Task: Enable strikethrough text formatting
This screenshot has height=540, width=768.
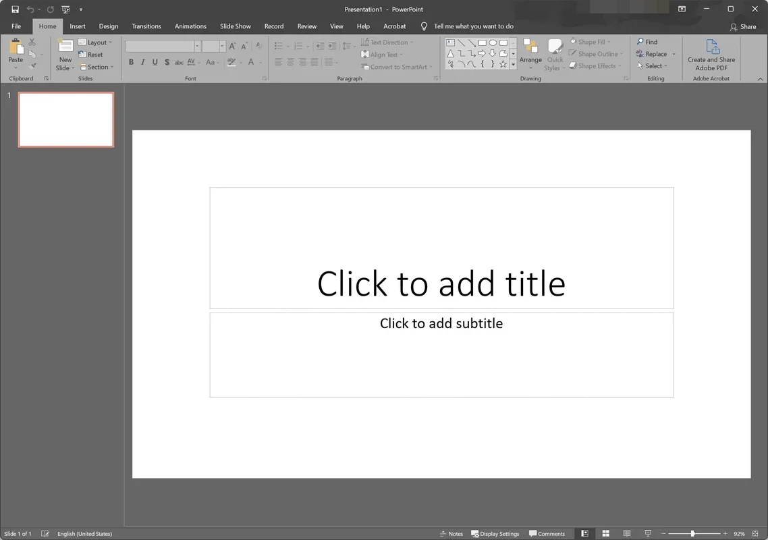Action: 179,61
